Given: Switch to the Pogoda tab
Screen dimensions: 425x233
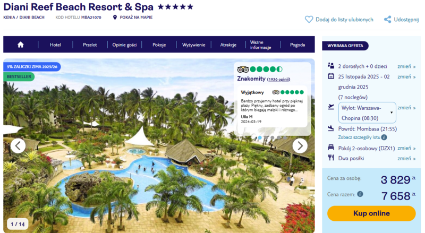Looking at the screenshot, I should tap(297, 45).
